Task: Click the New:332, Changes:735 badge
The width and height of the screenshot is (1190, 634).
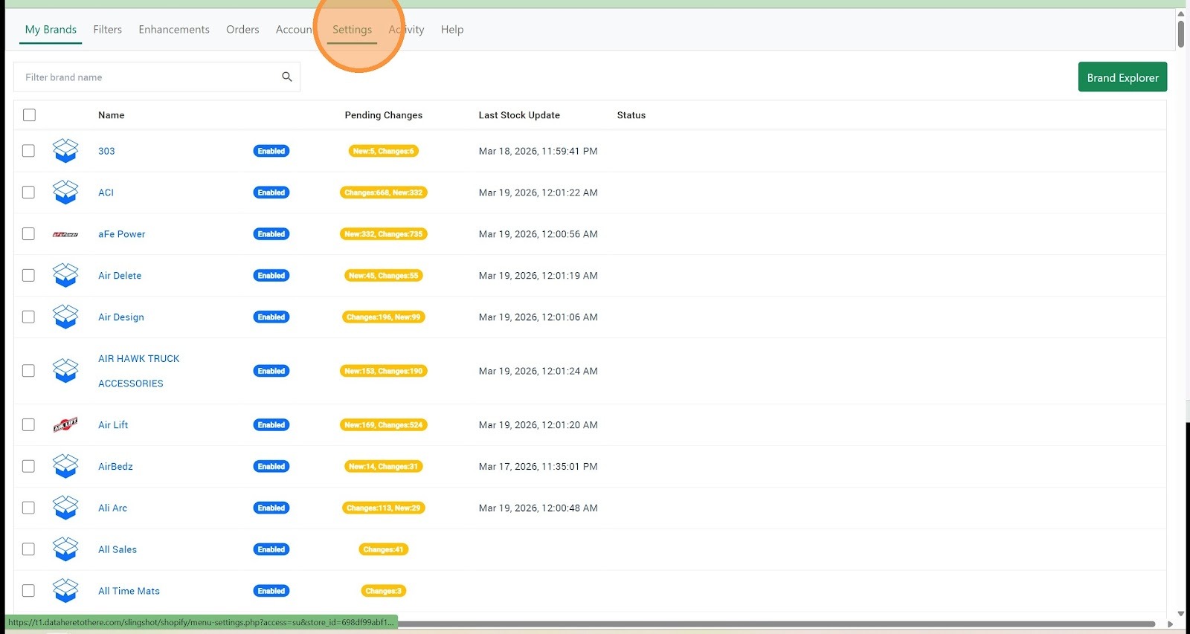Action: [384, 234]
